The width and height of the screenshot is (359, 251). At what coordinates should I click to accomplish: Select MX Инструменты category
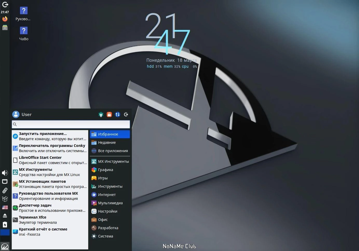click(110, 161)
